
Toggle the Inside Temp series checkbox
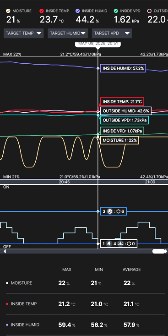42,11
